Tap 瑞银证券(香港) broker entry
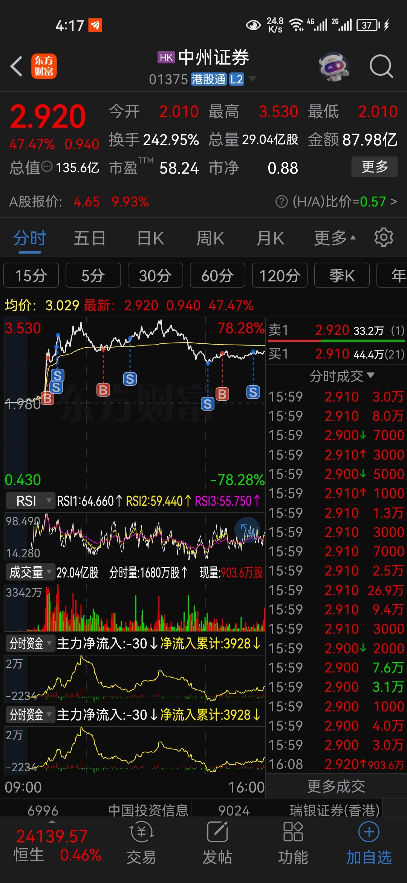This screenshot has height=883, width=407. click(335, 810)
